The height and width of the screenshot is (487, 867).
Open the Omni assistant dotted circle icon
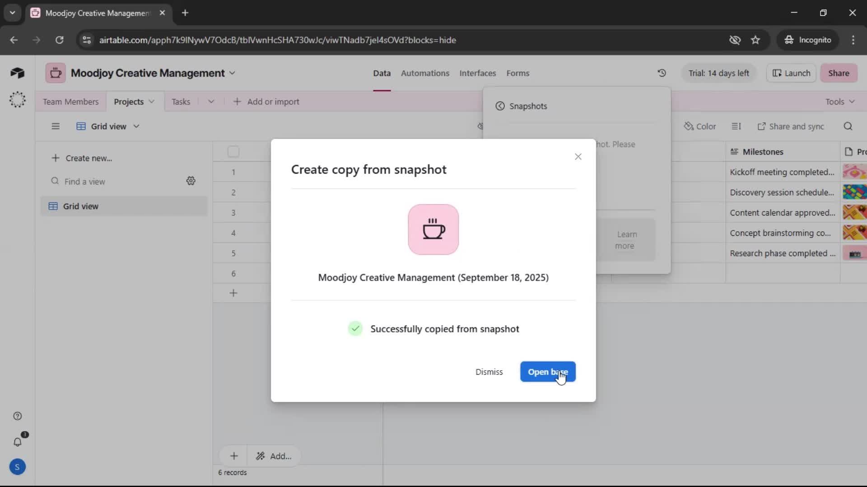[x=17, y=99]
